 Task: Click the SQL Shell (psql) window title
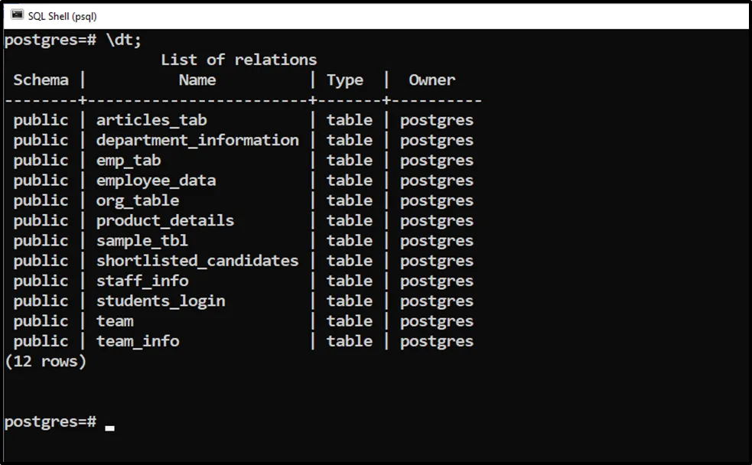(62, 16)
